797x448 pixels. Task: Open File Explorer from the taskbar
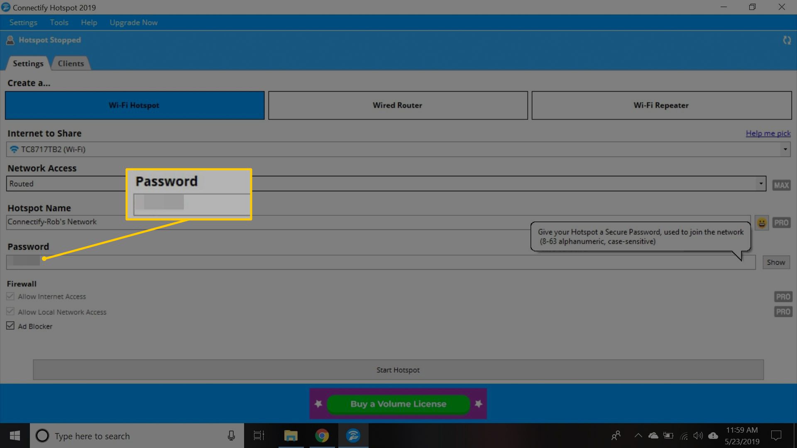291,436
